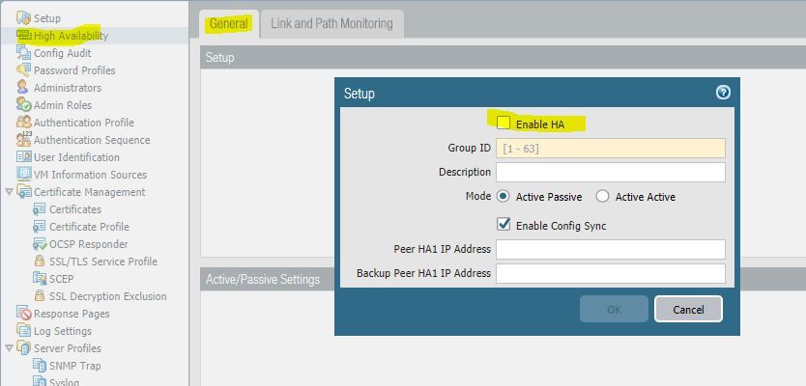Click the help icon in Setup dialog
This screenshot has width=806, height=386.
(723, 93)
